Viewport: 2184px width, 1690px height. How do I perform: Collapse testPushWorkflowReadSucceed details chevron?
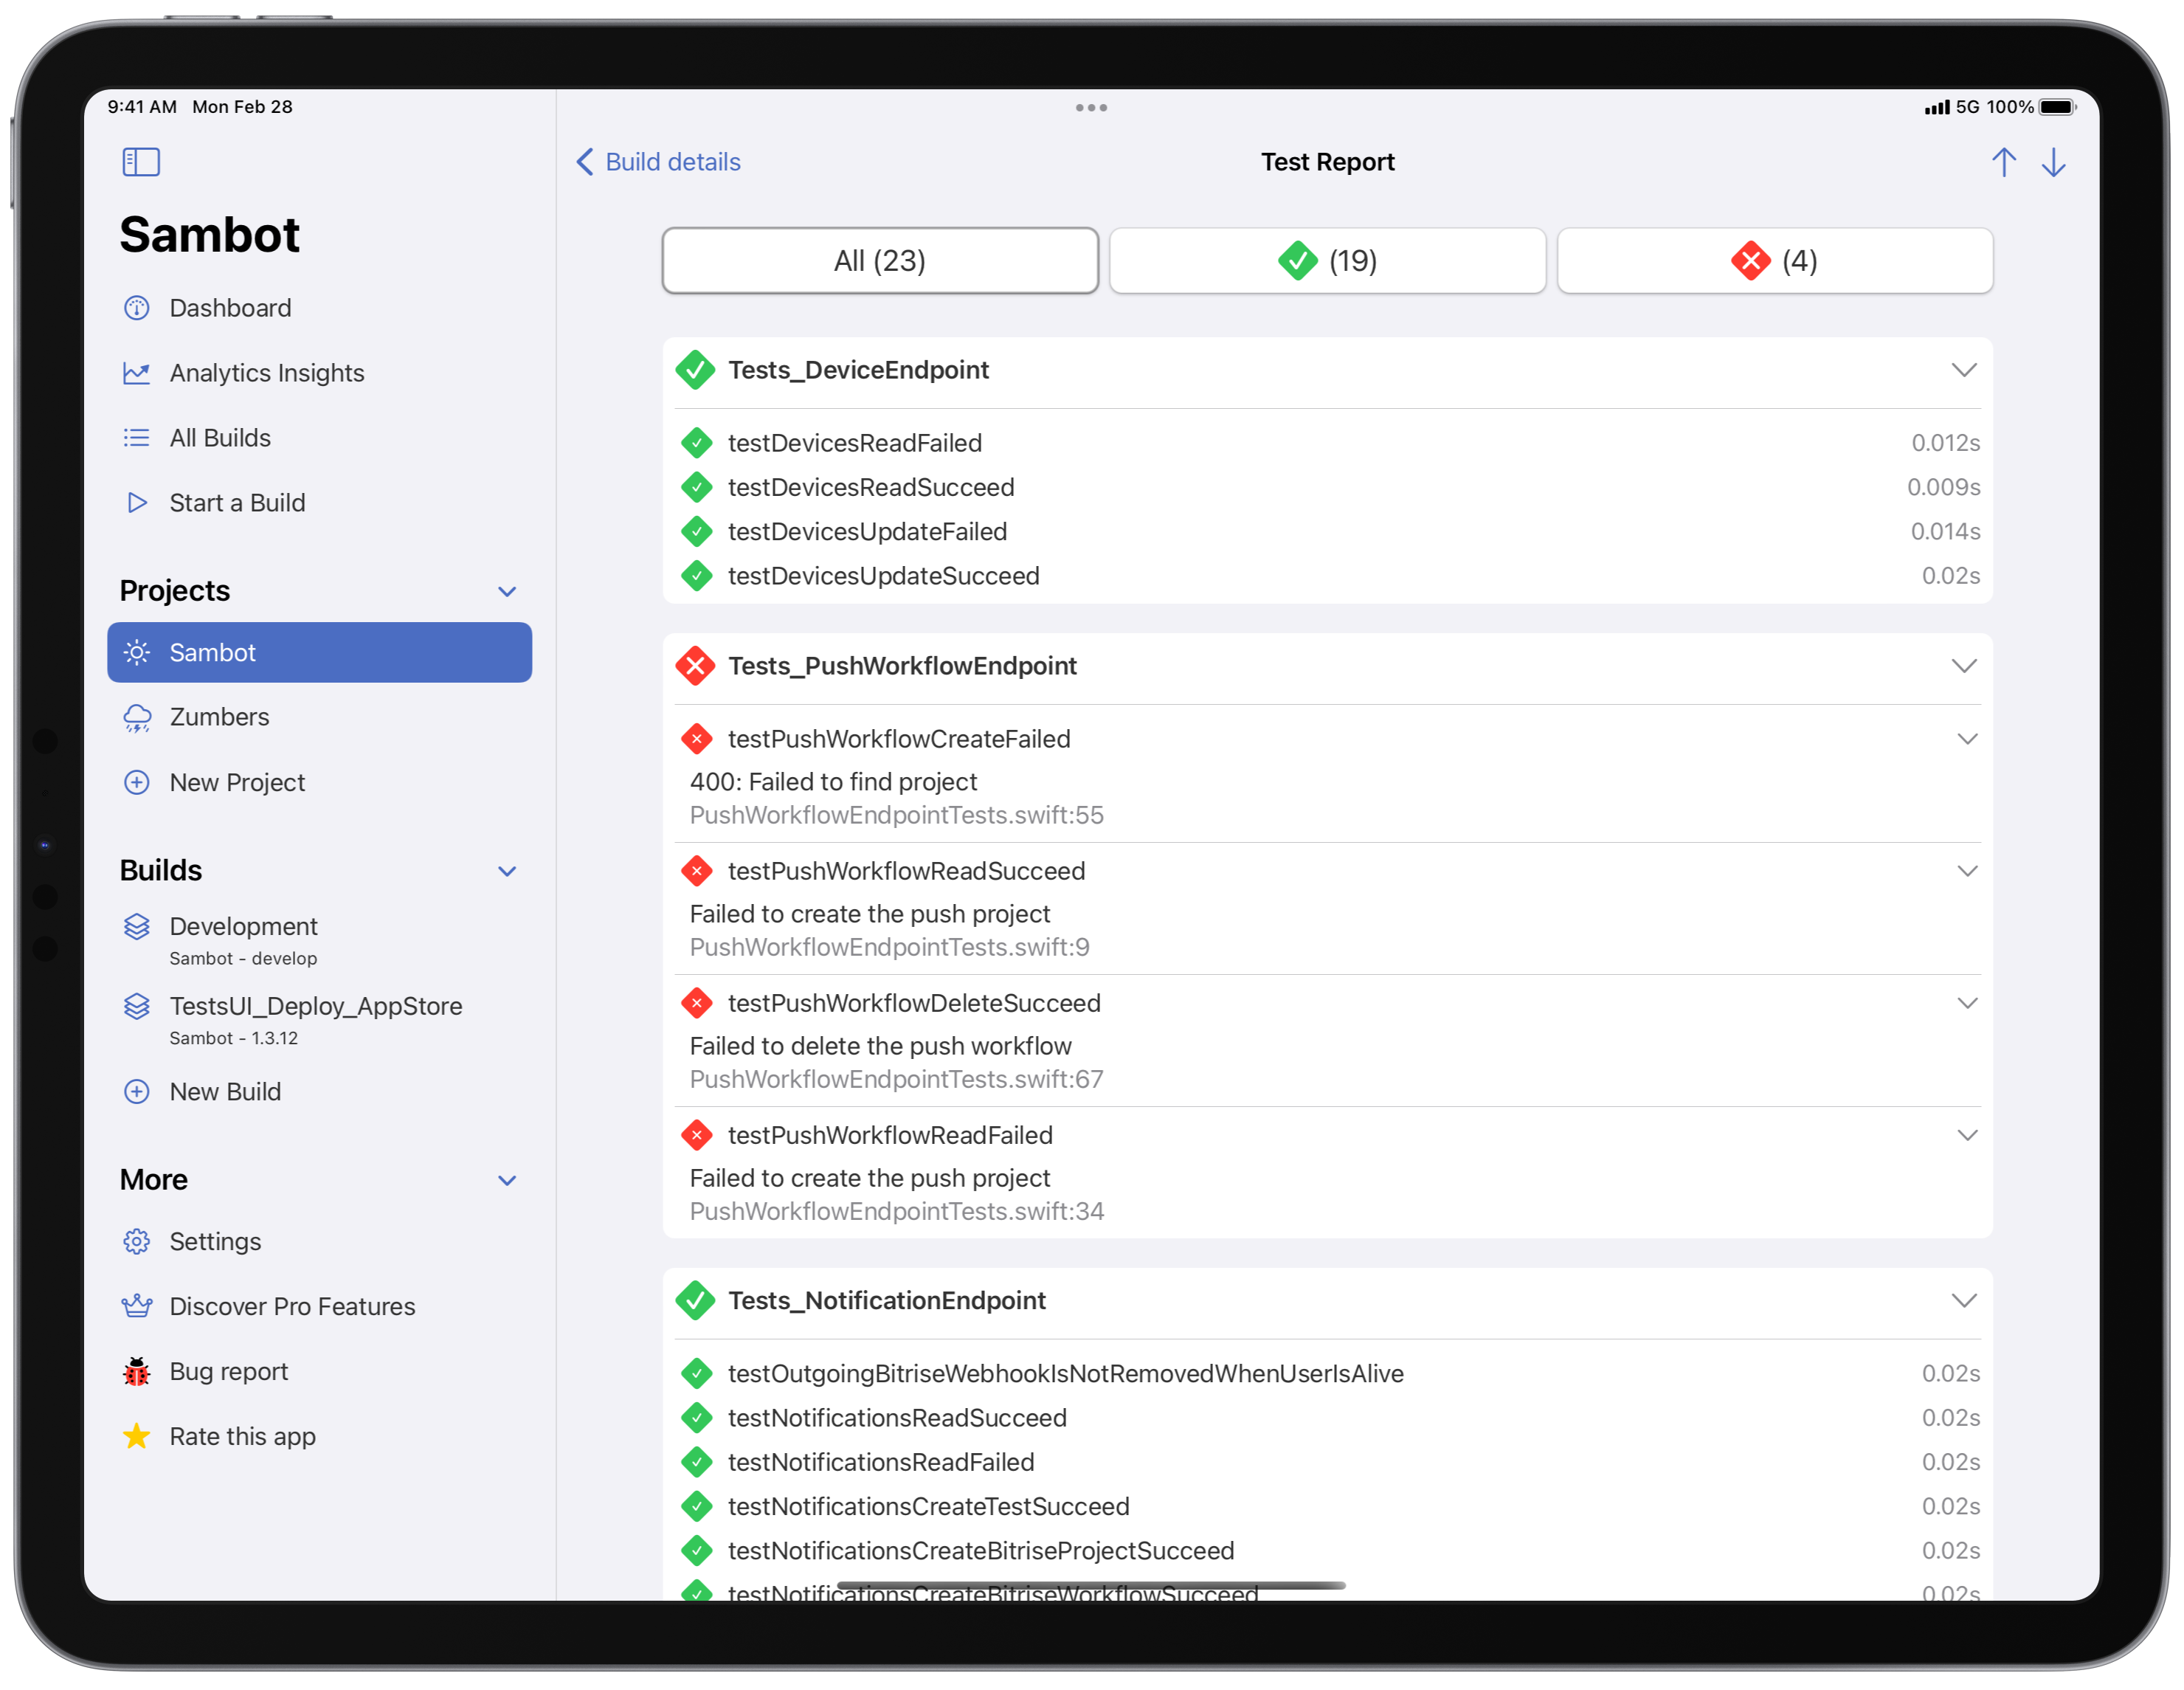(1968, 871)
